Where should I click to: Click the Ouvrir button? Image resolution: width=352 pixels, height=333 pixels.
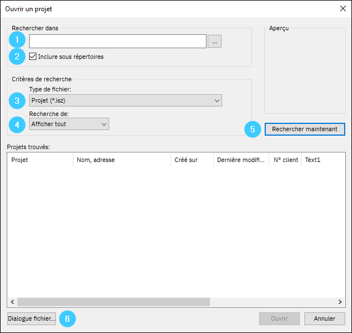[279, 318]
